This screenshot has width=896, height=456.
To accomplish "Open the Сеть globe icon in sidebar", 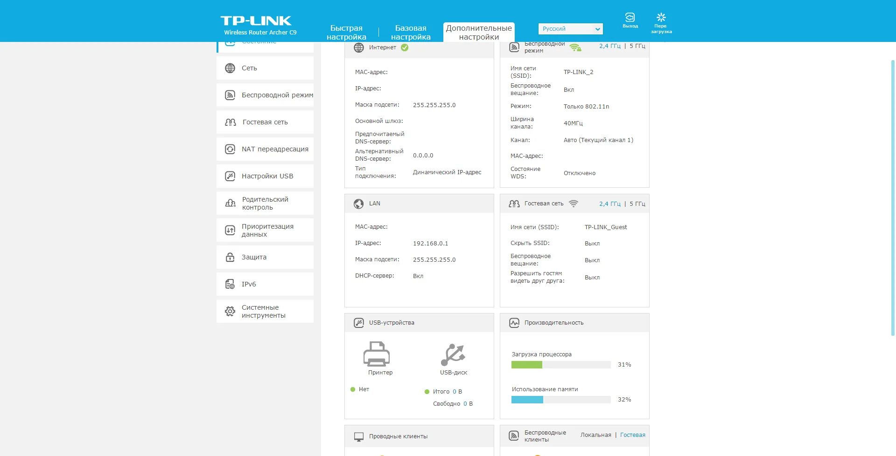I will point(230,68).
